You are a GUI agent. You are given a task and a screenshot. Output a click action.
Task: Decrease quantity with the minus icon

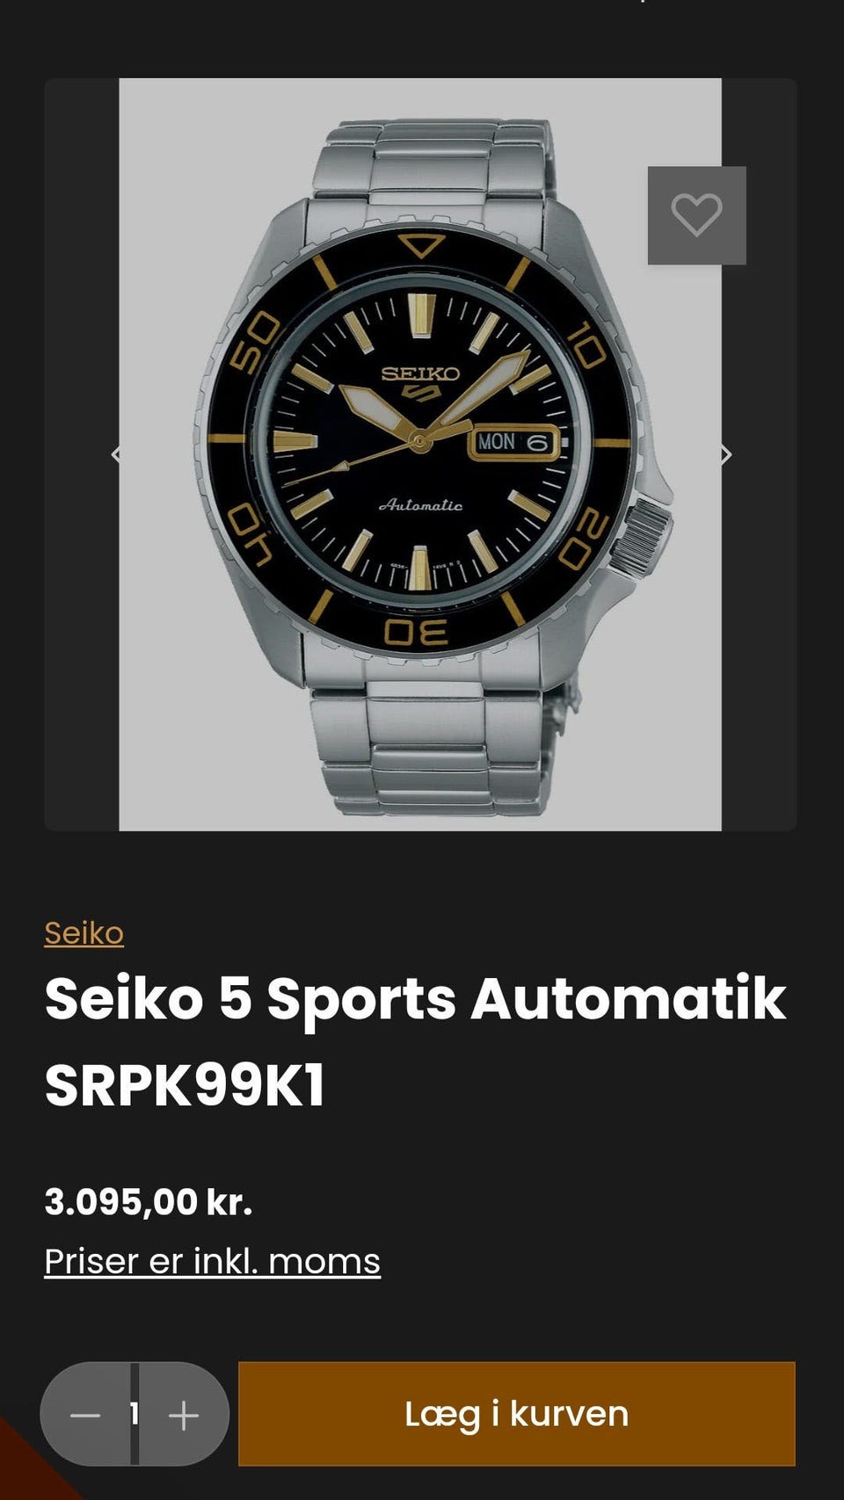pyautogui.click(x=85, y=1415)
